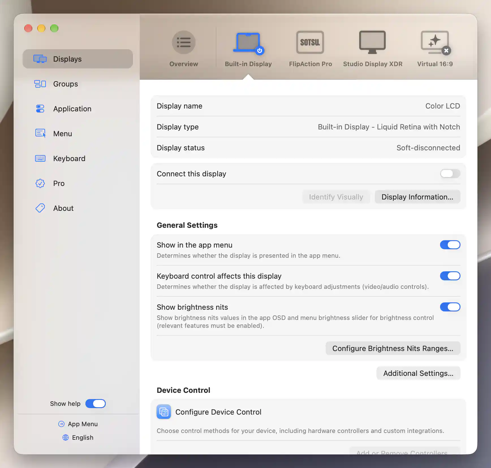Select the Studio Display XDR monitor icon
The height and width of the screenshot is (468, 491).
[372, 42]
